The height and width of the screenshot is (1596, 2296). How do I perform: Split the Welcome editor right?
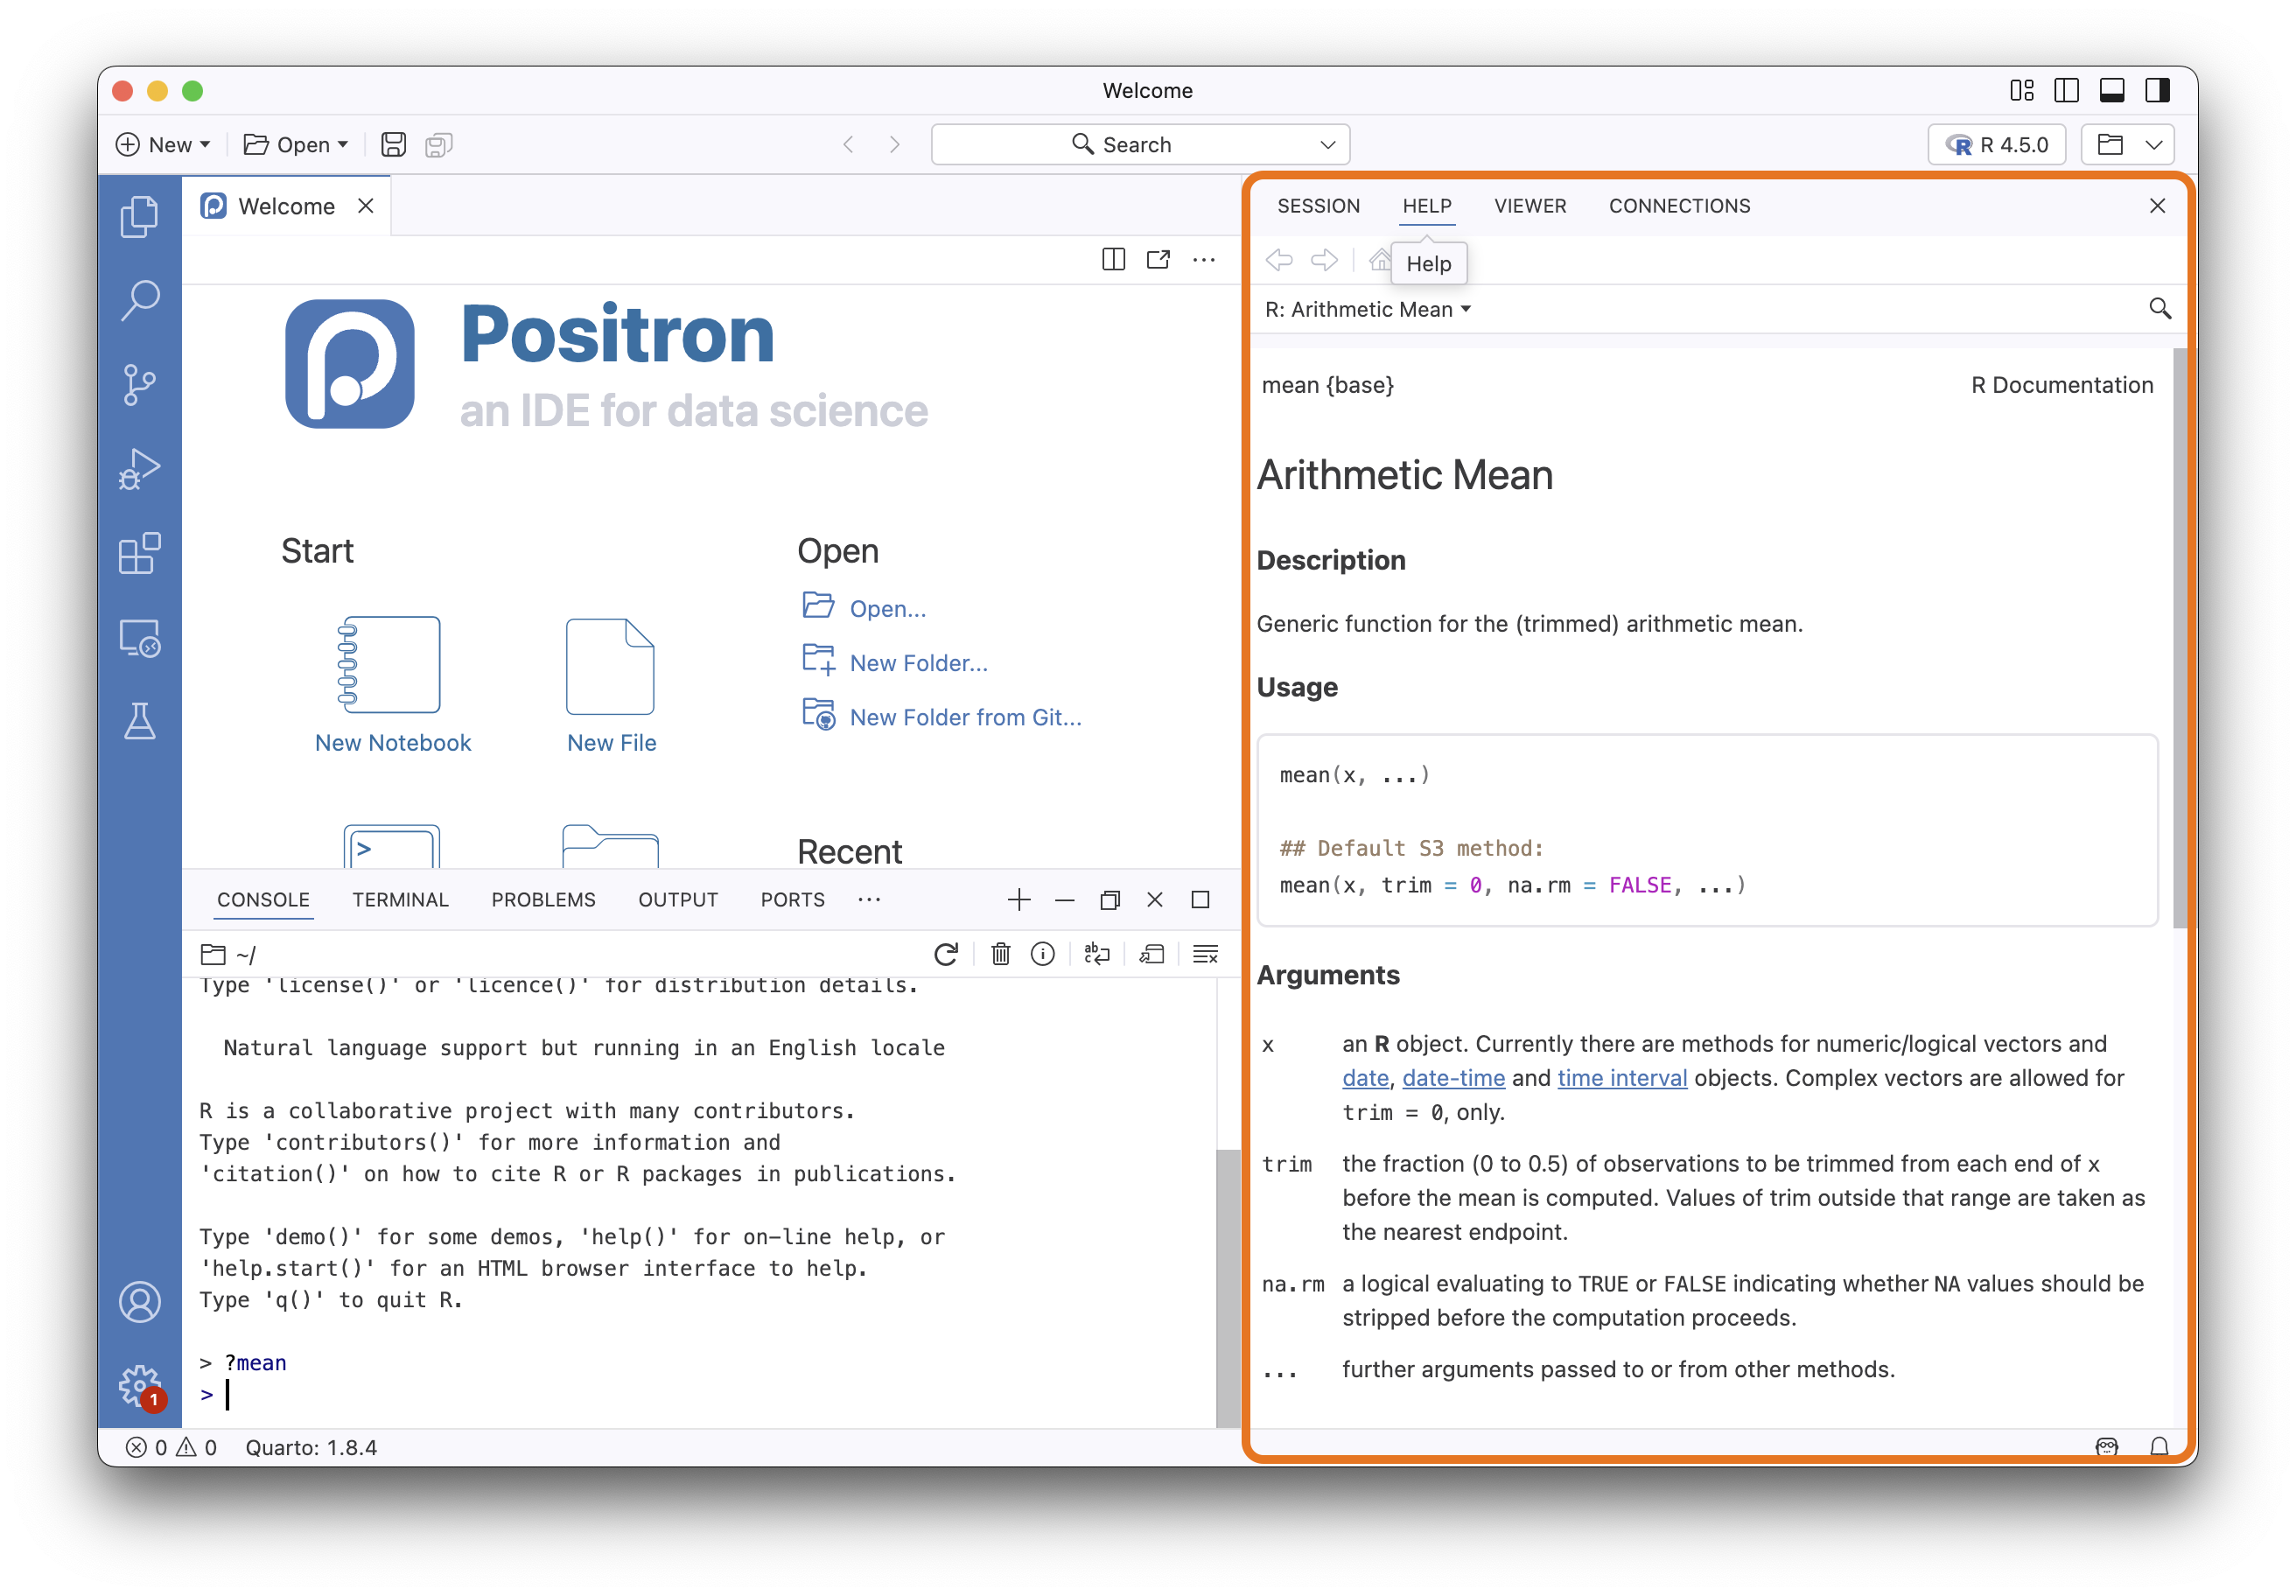coord(1113,260)
